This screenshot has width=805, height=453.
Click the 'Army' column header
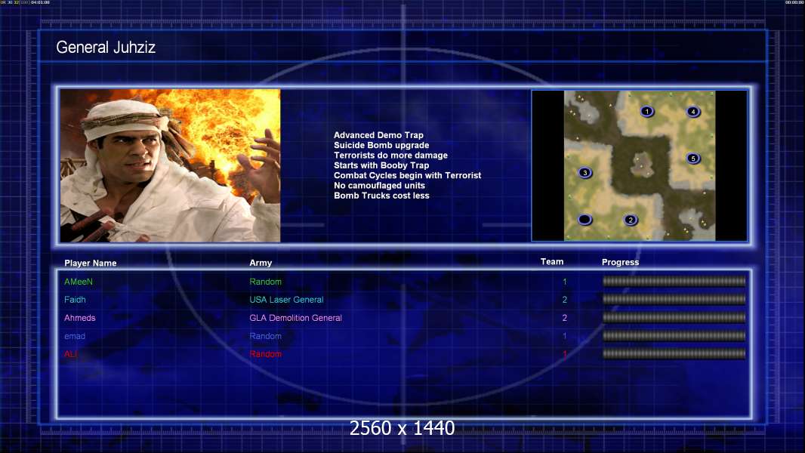click(x=261, y=263)
